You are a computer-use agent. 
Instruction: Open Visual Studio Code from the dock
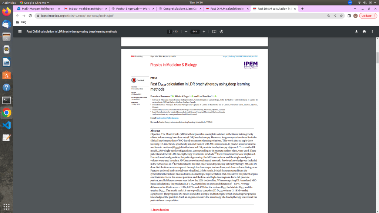click(6, 125)
